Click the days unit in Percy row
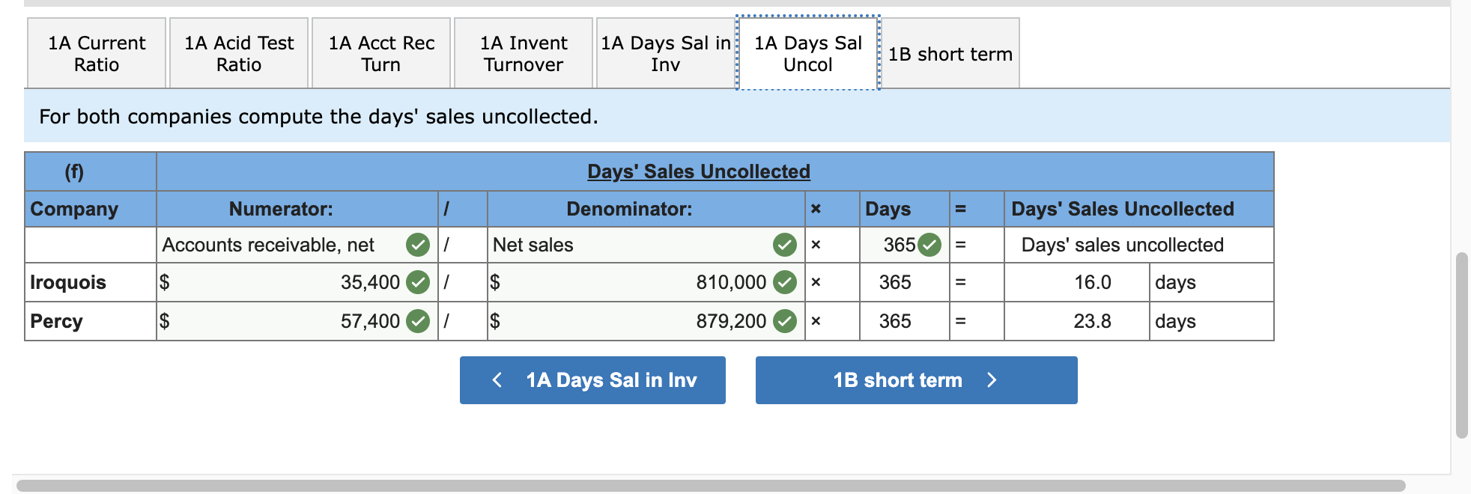The height and width of the screenshot is (494, 1471). [1175, 321]
